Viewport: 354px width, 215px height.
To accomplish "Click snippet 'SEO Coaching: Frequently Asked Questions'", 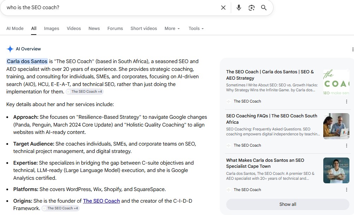I will pyautogui.click(x=273, y=131).
